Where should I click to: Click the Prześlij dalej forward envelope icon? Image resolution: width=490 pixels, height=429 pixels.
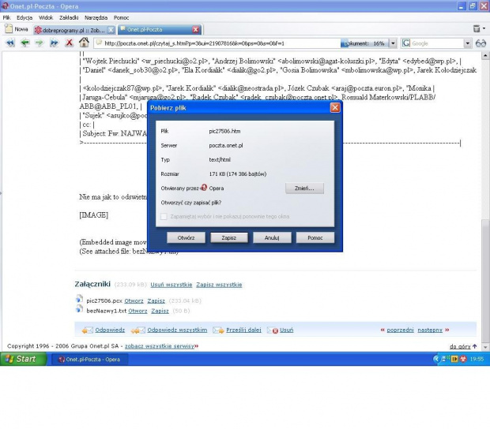pyautogui.click(x=218, y=330)
